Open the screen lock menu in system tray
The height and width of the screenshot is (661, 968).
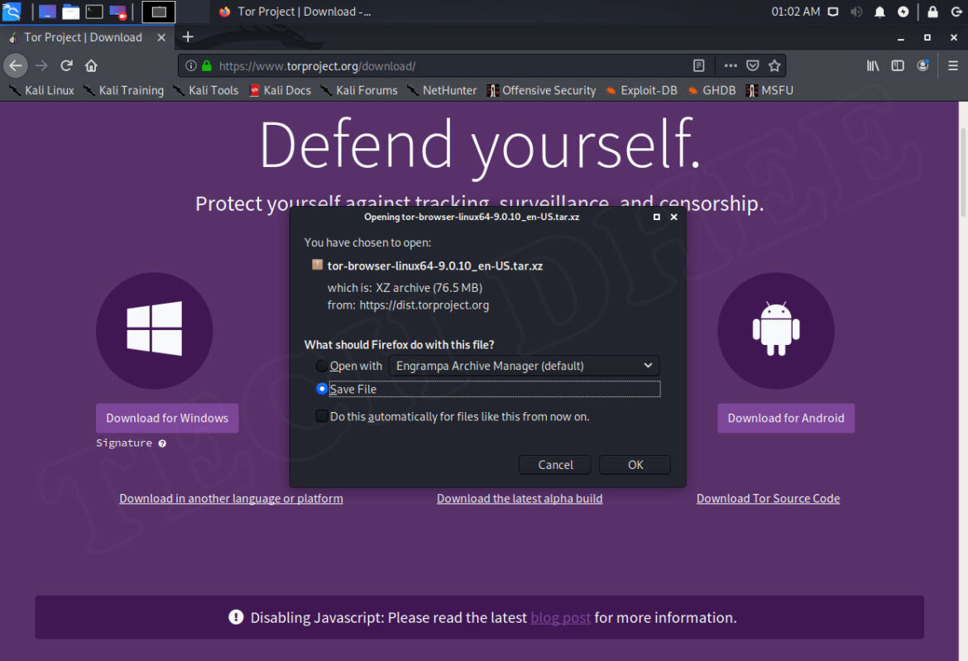tap(932, 12)
